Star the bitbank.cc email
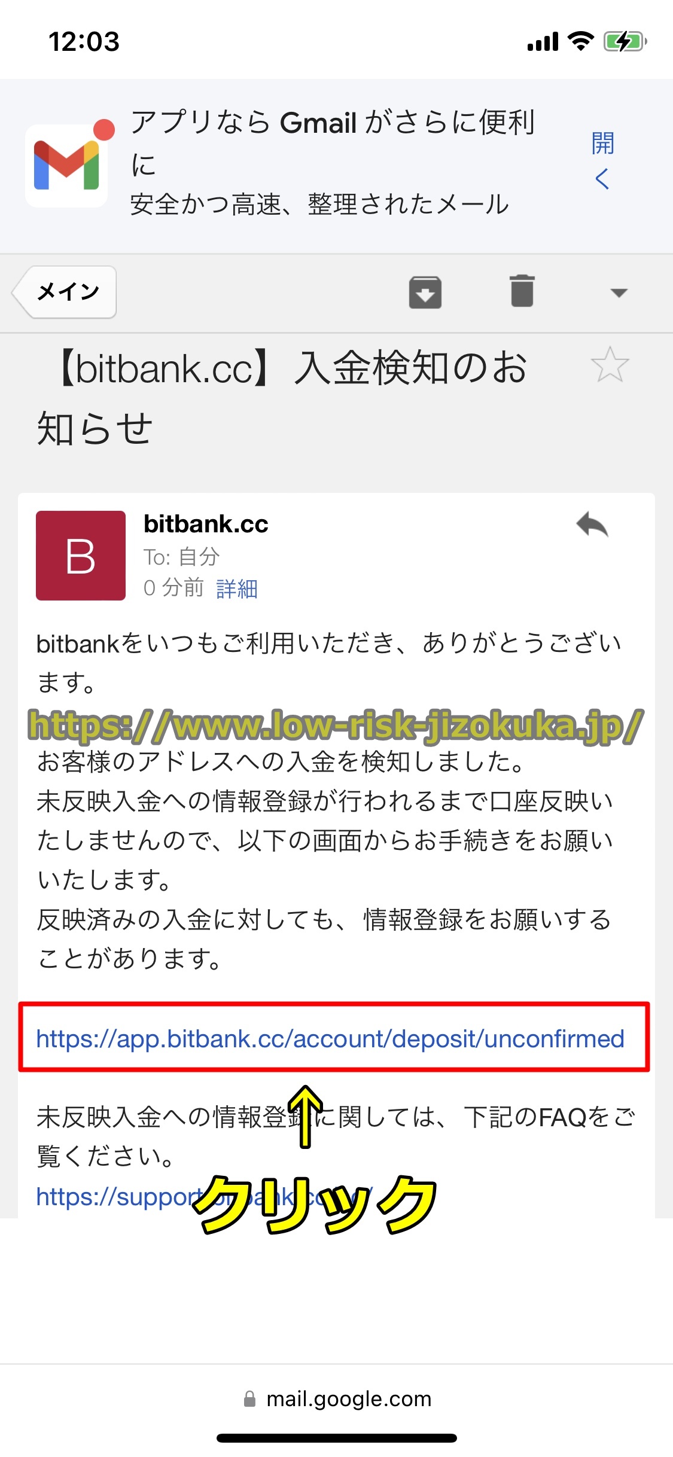Screen dimensions: 673x1457 (x=610, y=364)
